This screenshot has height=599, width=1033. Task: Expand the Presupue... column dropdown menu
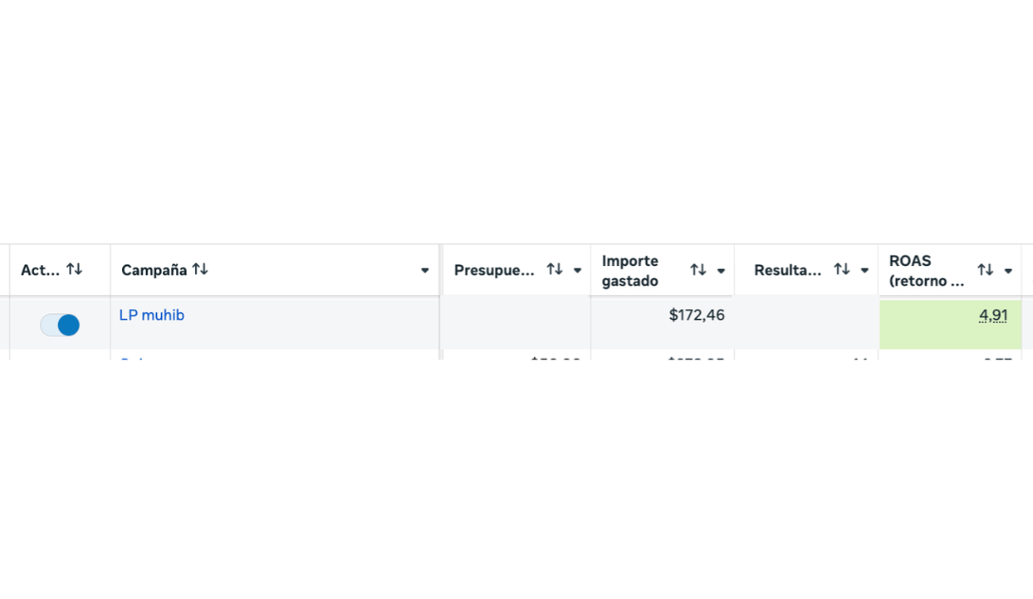[578, 271]
